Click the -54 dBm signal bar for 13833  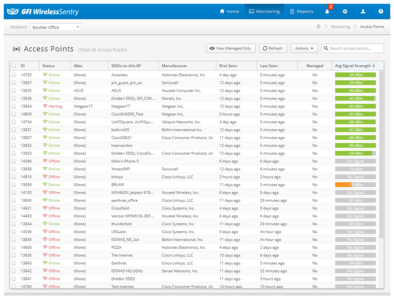click(x=355, y=153)
